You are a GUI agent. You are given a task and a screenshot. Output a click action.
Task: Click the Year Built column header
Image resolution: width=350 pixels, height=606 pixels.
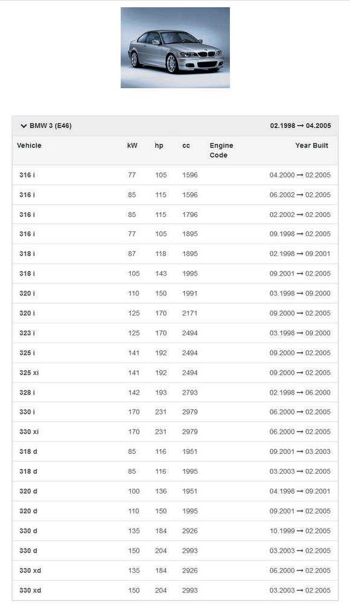pyautogui.click(x=312, y=146)
